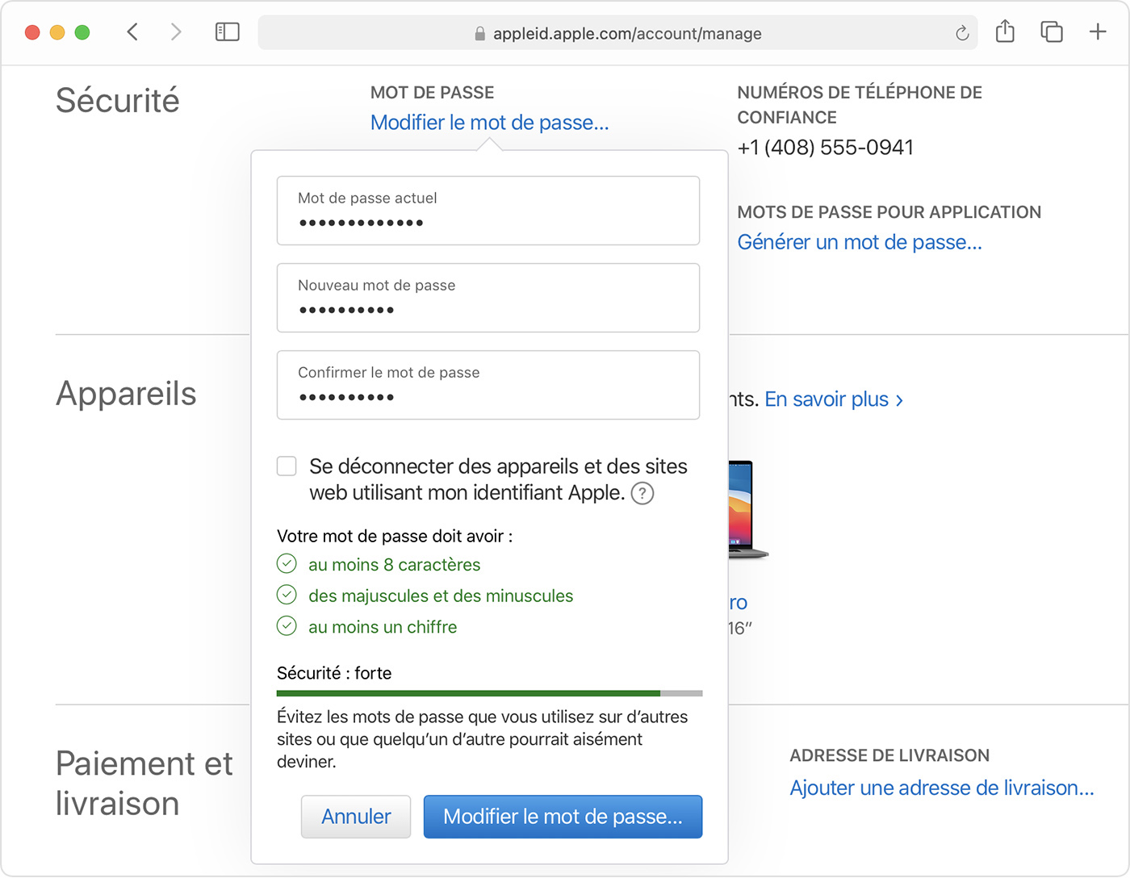Confirm with 'Modifier le mot de passe...' button

(563, 817)
